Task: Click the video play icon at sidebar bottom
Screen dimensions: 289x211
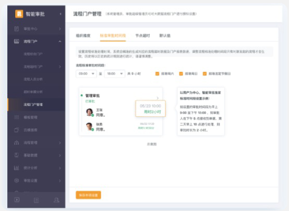Action: (17, 200)
